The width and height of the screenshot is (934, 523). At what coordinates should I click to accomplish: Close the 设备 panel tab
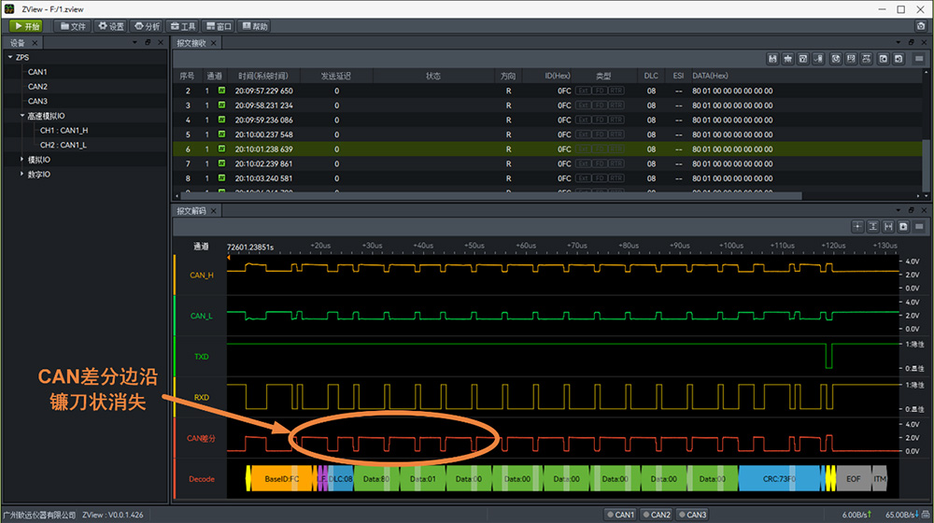pos(35,43)
